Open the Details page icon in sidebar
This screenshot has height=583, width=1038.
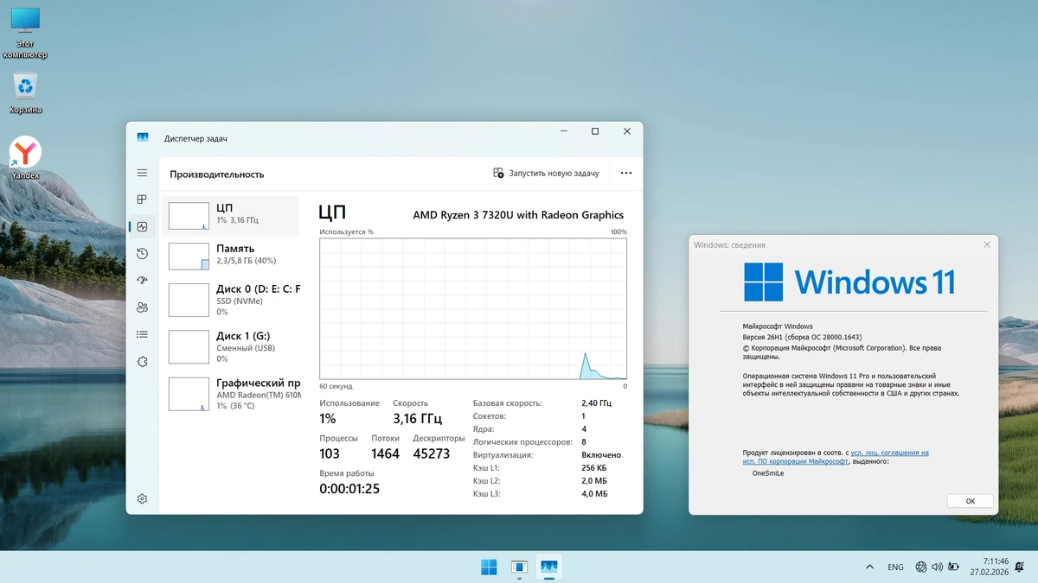[x=142, y=334]
